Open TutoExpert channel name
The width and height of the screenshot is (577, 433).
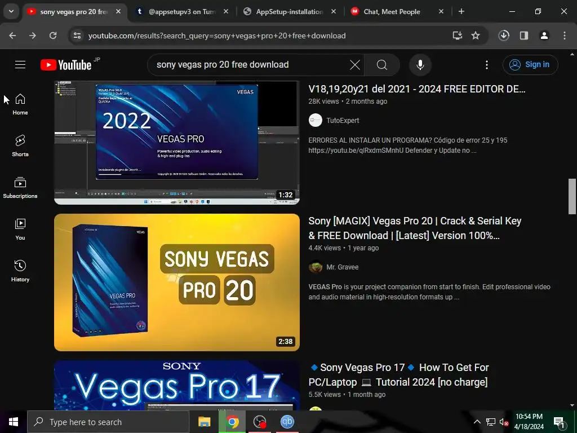343,121
